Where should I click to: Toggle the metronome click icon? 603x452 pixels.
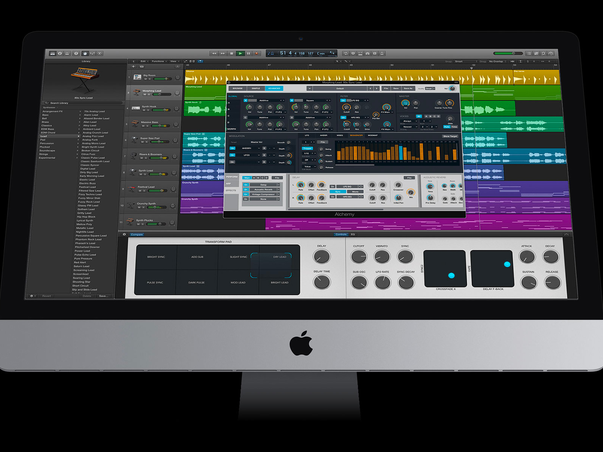pos(382,53)
